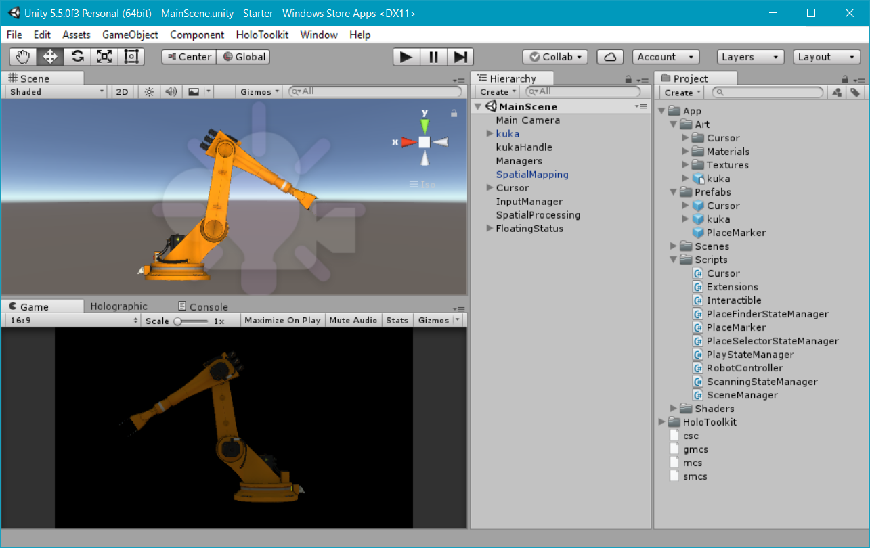Select the Hand tool
This screenshot has height=548, width=870.
coord(23,57)
